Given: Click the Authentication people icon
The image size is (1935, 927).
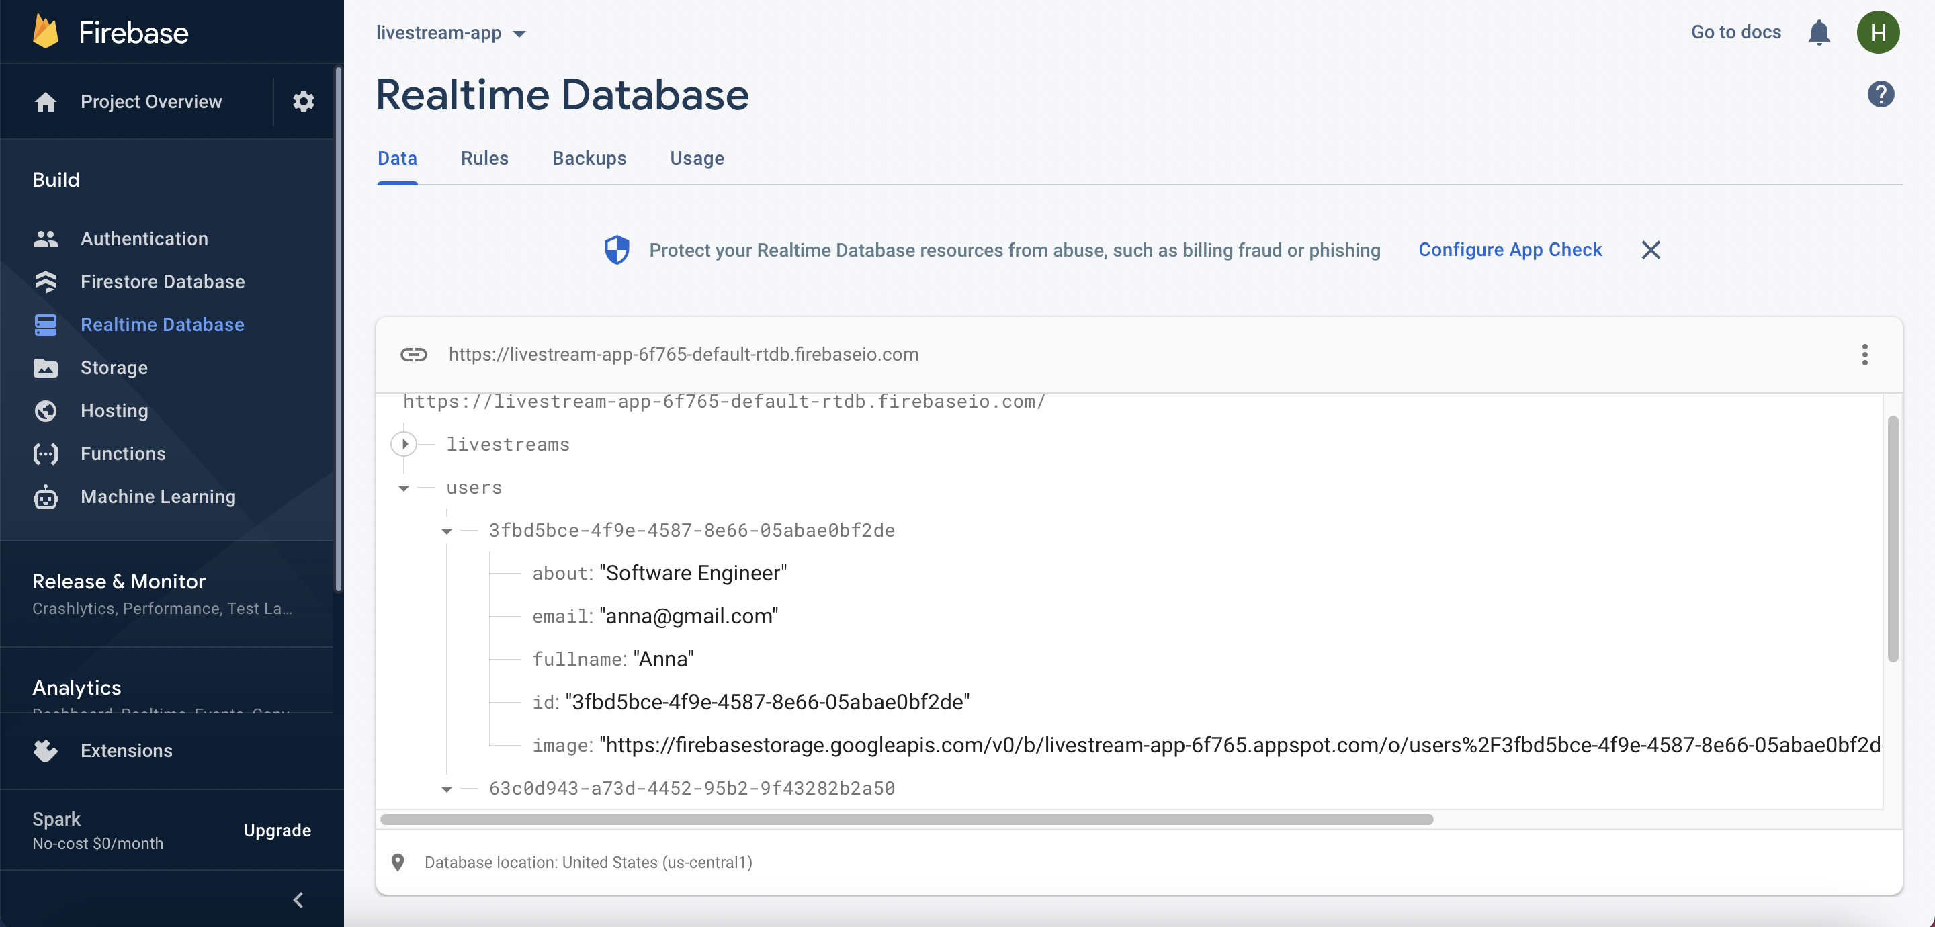Looking at the screenshot, I should tap(46, 239).
